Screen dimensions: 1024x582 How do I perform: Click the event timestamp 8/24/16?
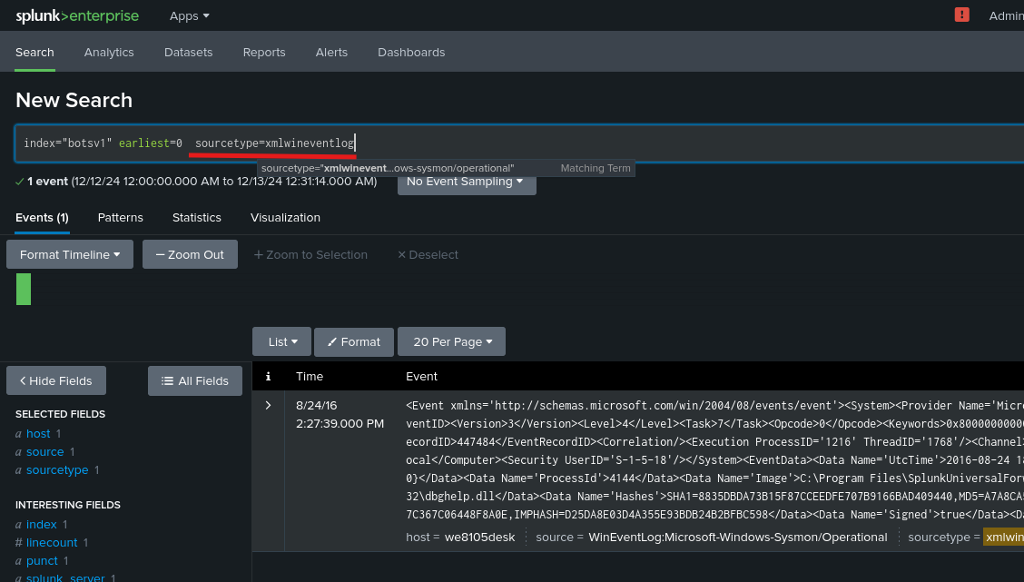(317, 406)
